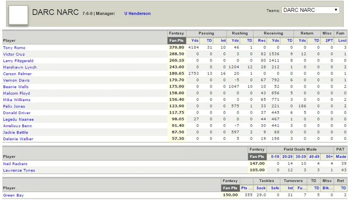Select Tony Romo's 379.80 fantasy points

pyautogui.click(x=177, y=47)
